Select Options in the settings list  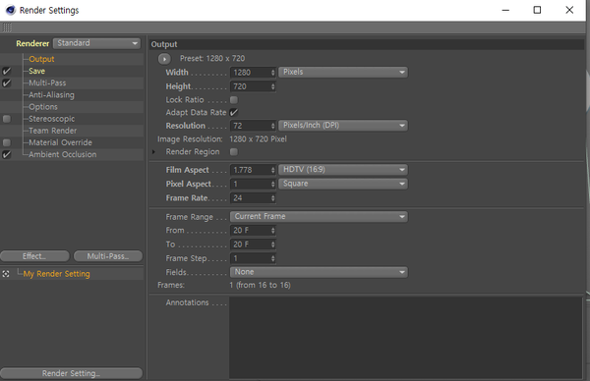[x=43, y=107]
